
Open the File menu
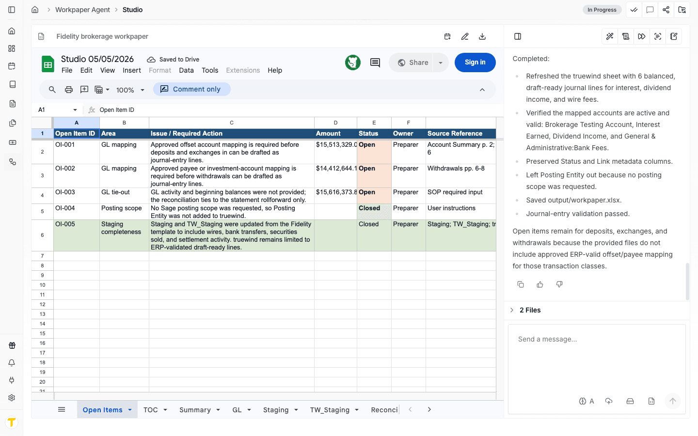tap(67, 70)
